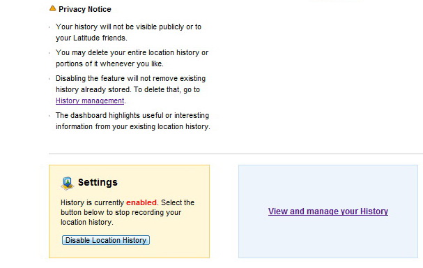This screenshot has height=268, width=423.
Task: Click the "Disabling the feature will not" sentence
Action: coord(130,84)
